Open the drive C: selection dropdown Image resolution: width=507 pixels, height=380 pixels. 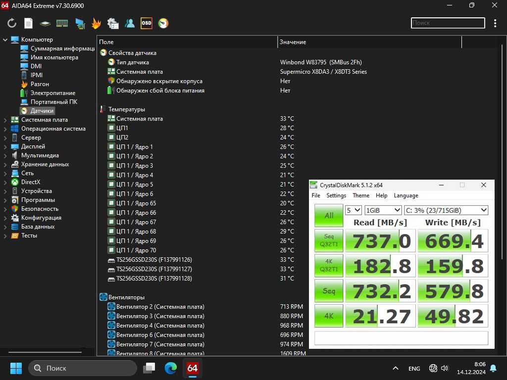tap(446, 210)
